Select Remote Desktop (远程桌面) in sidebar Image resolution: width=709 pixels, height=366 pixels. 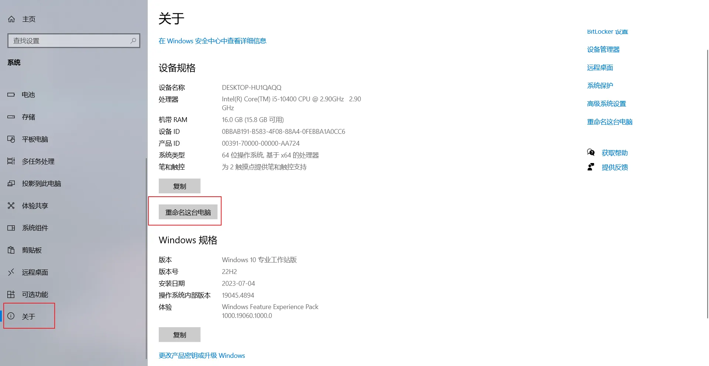tap(35, 272)
